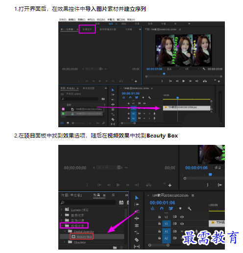Viewport: 243px width, 253px height.
Task: Switch project panel to icon view
Action: [68, 123]
